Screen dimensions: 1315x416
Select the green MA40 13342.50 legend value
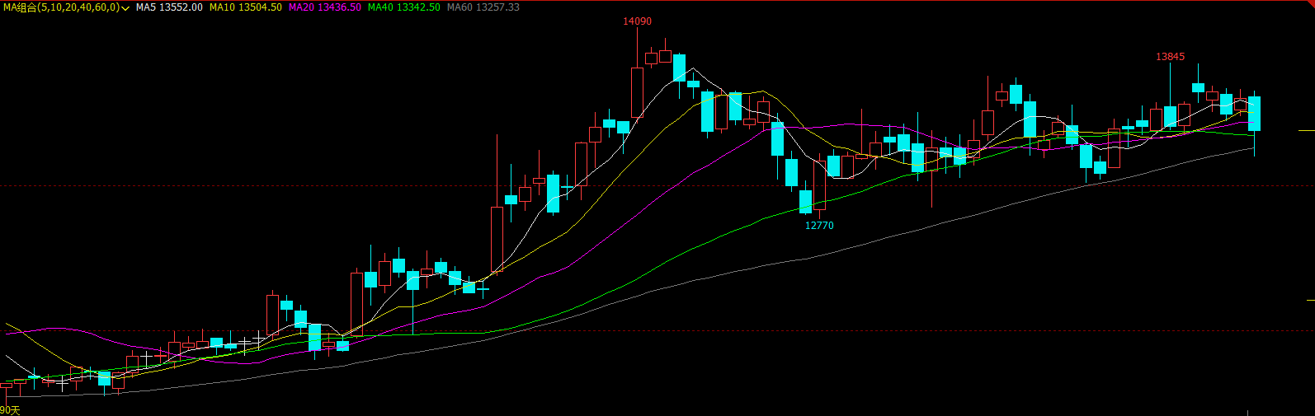403,7
